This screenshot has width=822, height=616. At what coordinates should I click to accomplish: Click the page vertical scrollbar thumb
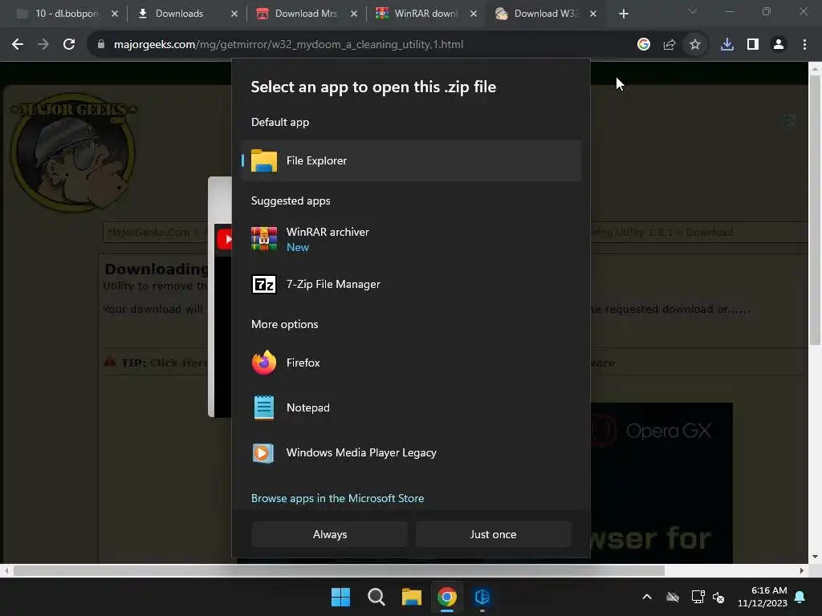click(815, 210)
